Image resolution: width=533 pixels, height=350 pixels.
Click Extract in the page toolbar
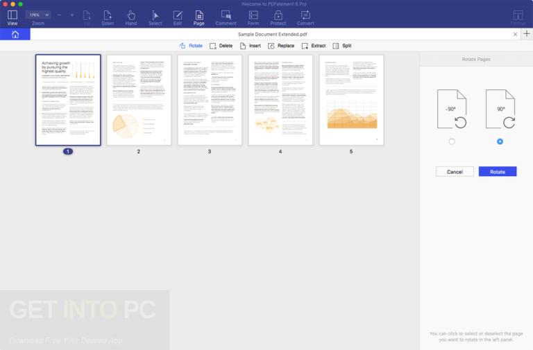pyautogui.click(x=314, y=46)
